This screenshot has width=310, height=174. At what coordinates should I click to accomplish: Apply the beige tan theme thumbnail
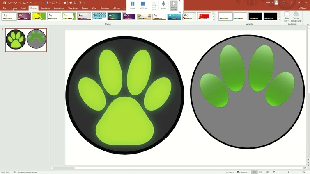click(144, 16)
